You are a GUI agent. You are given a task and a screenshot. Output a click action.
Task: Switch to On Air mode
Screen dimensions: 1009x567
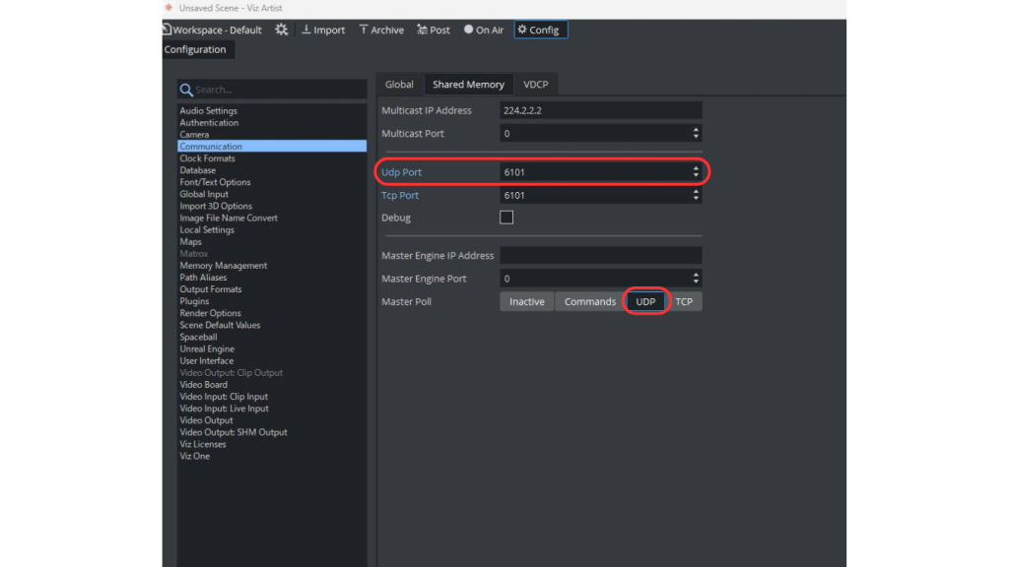coord(484,30)
